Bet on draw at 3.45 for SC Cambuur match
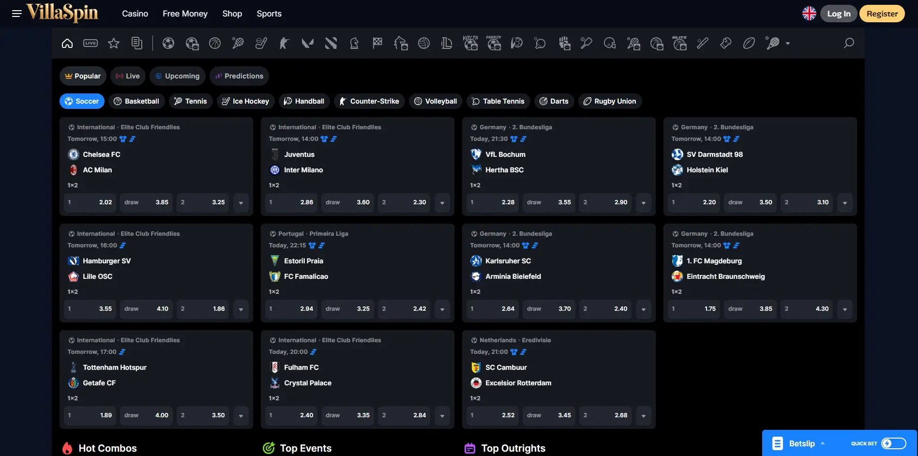 [x=549, y=415]
